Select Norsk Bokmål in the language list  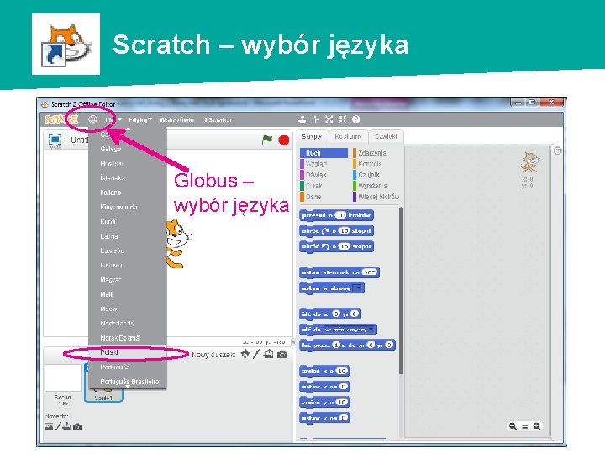tap(128, 338)
